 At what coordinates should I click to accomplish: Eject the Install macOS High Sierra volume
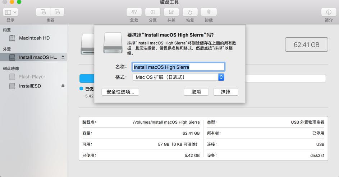(63, 57)
